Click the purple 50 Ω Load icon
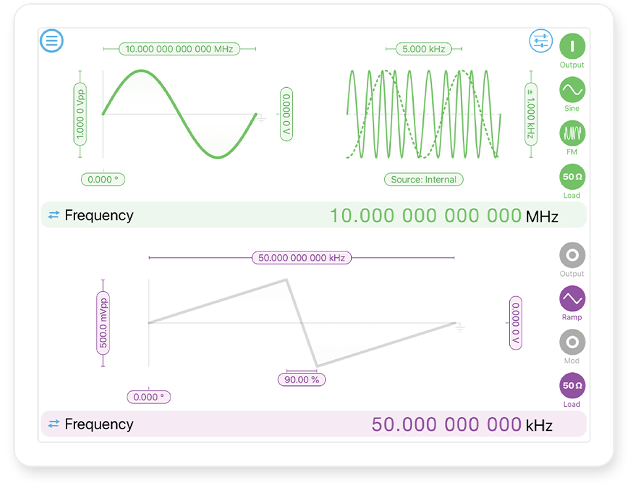The height and width of the screenshot is (484, 628). pos(572,386)
